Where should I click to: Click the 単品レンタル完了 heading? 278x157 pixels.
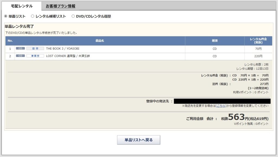point(19,27)
